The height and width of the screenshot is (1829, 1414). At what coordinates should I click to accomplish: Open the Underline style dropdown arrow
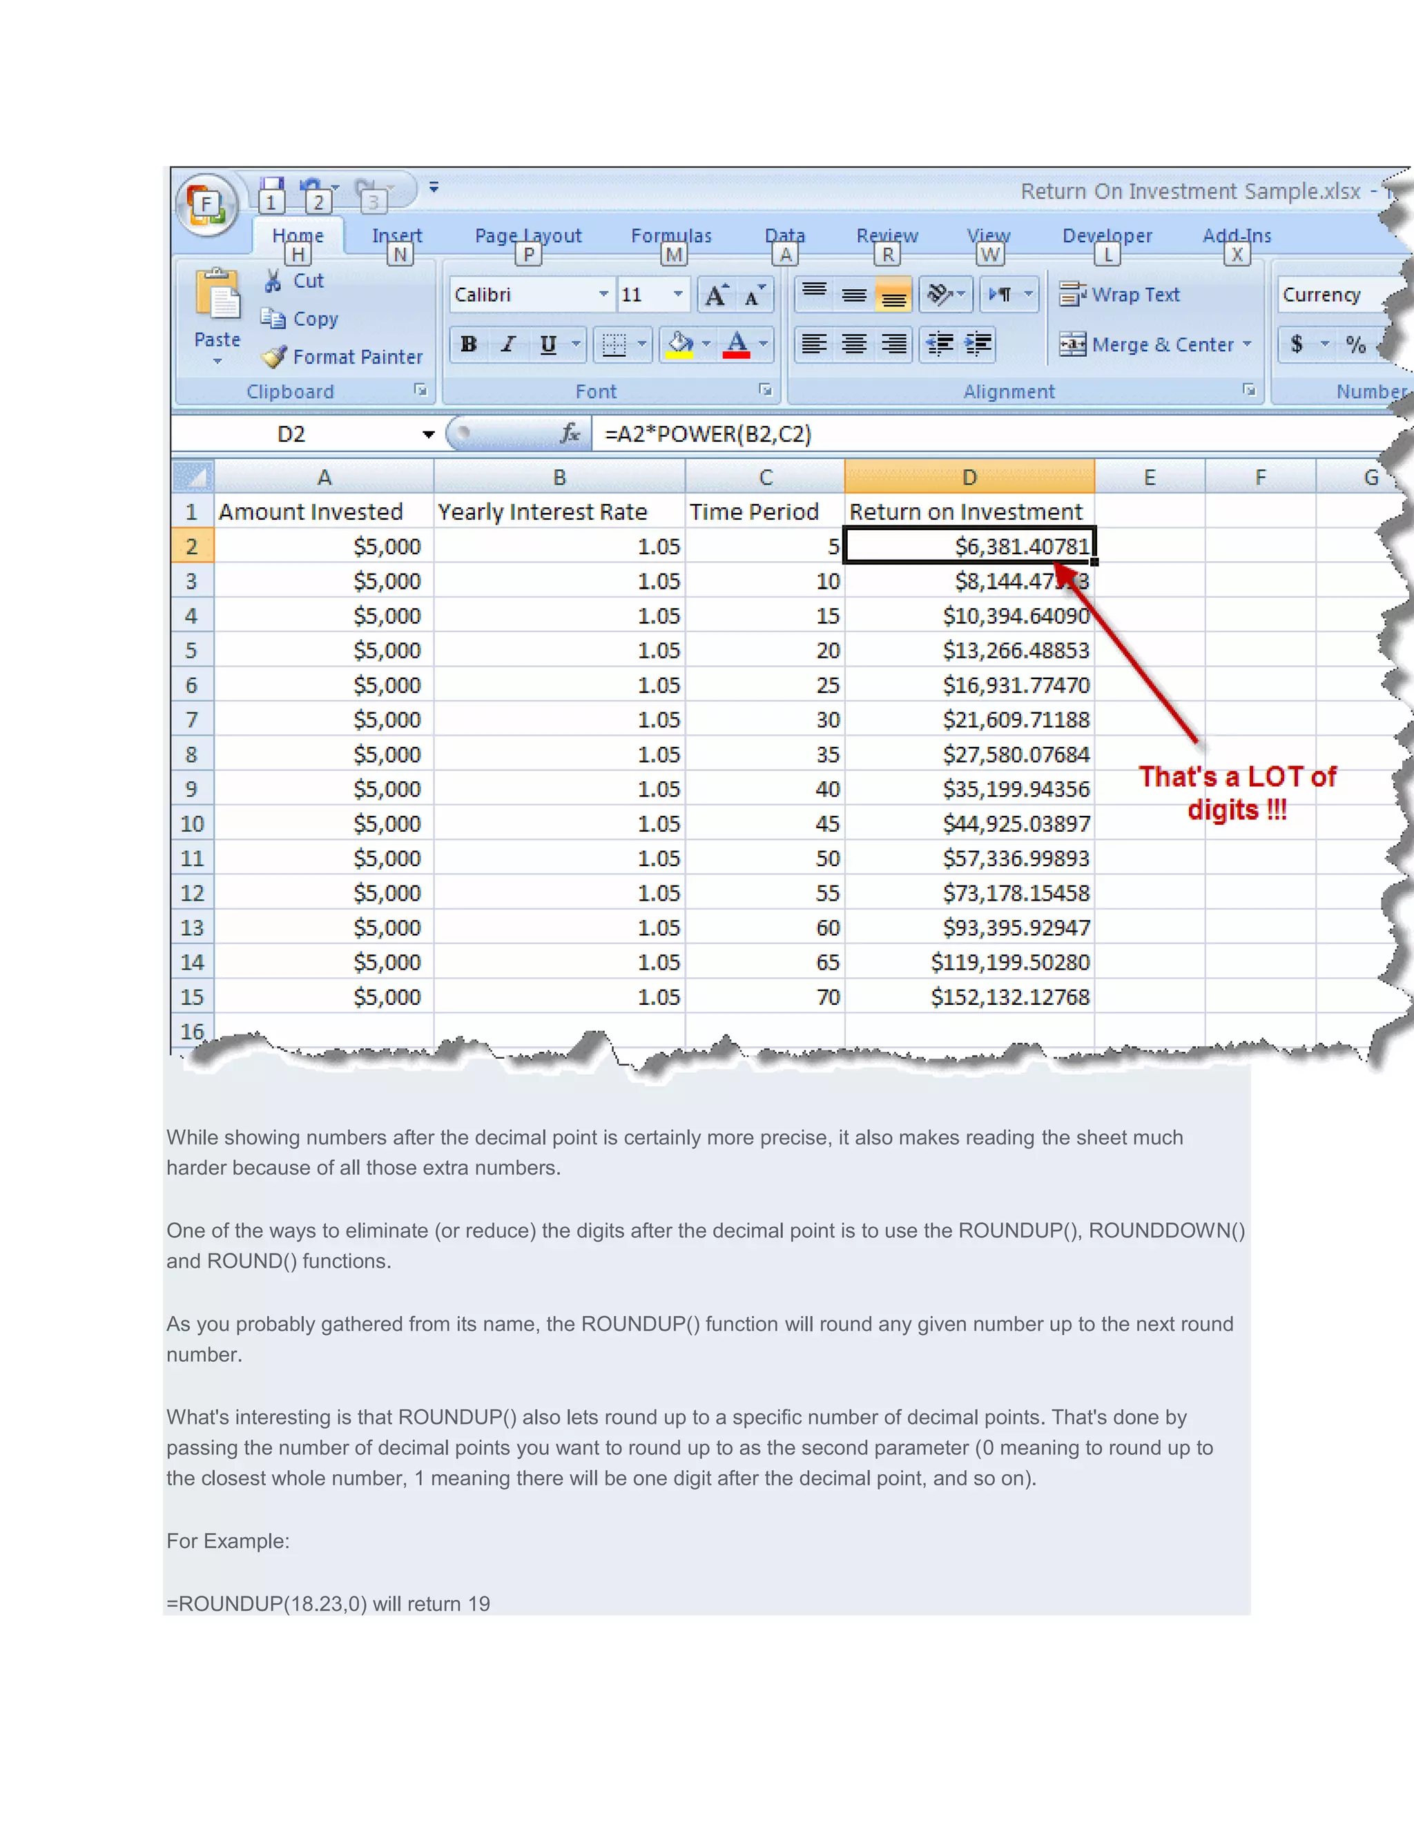(x=576, y=344)
